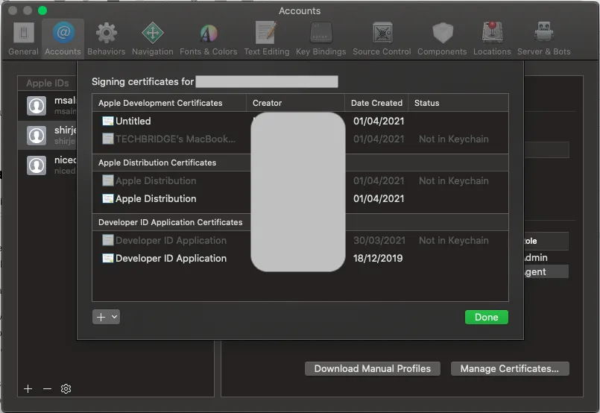Select greyed Developer ID Application certificate
Screen dimensions: 600x413
(x=300, y=240)
